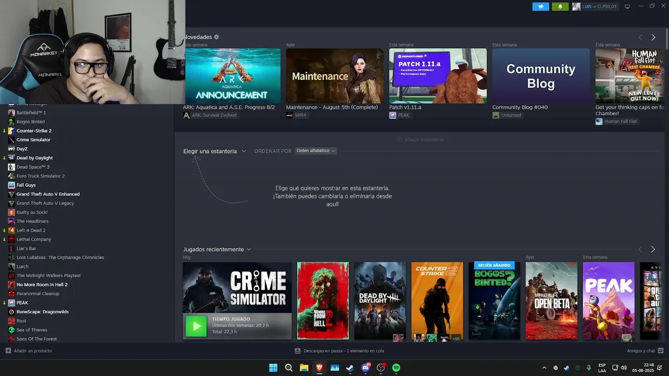Open PEAK Patch v1.11.a news image
Image resolution: width=669 pixels, height=376 pixels.
point(438,76)
